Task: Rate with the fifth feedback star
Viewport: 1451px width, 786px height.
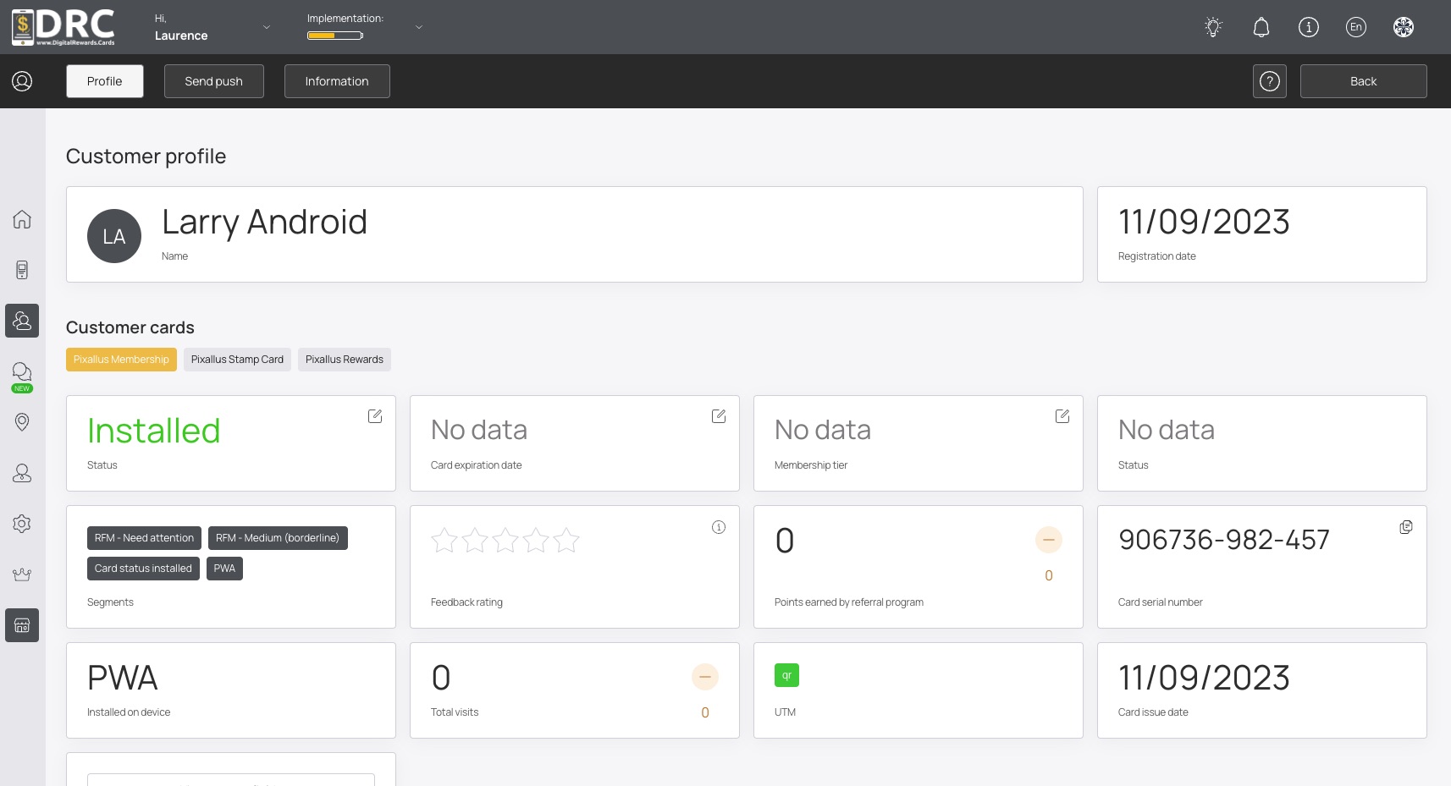Action: tap(566, 540)
